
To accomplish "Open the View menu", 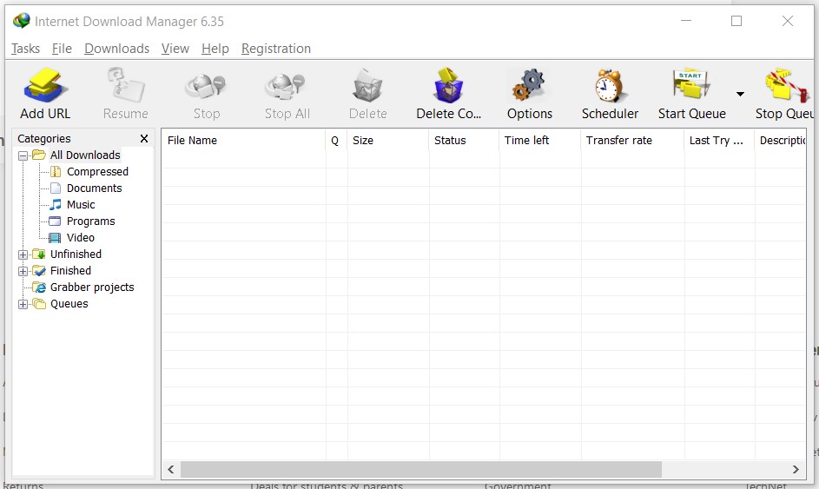I will tap(175, 49).
